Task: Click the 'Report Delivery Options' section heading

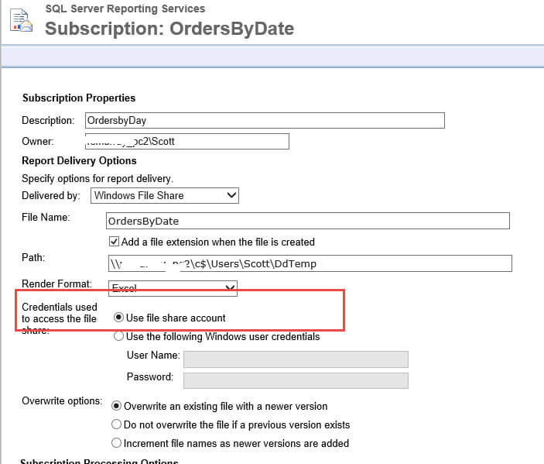Action: click(x=79, y=161)
